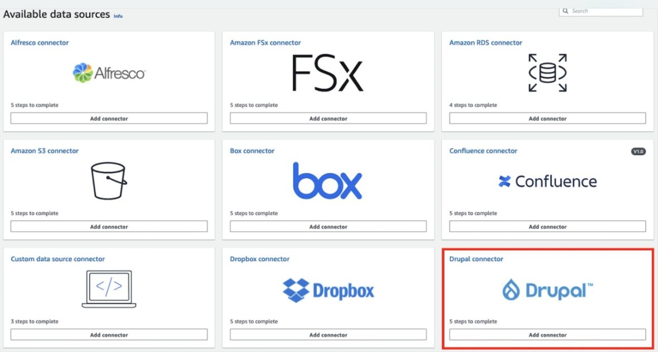The height and width of the screenshot is (352, 658).
Task: Click '5 steps to complete' on Amazon FSx card
Action: click(254, 105)
